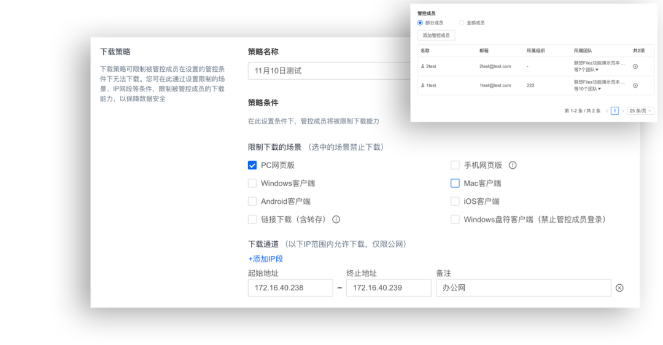The image size is (663, 345).
Task: Click the 名称 column header
Action: [425, 51]
